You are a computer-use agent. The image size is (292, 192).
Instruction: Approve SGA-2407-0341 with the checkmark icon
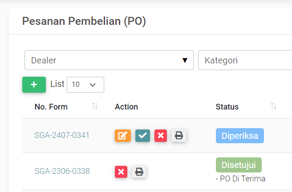[x=142, y=136]
